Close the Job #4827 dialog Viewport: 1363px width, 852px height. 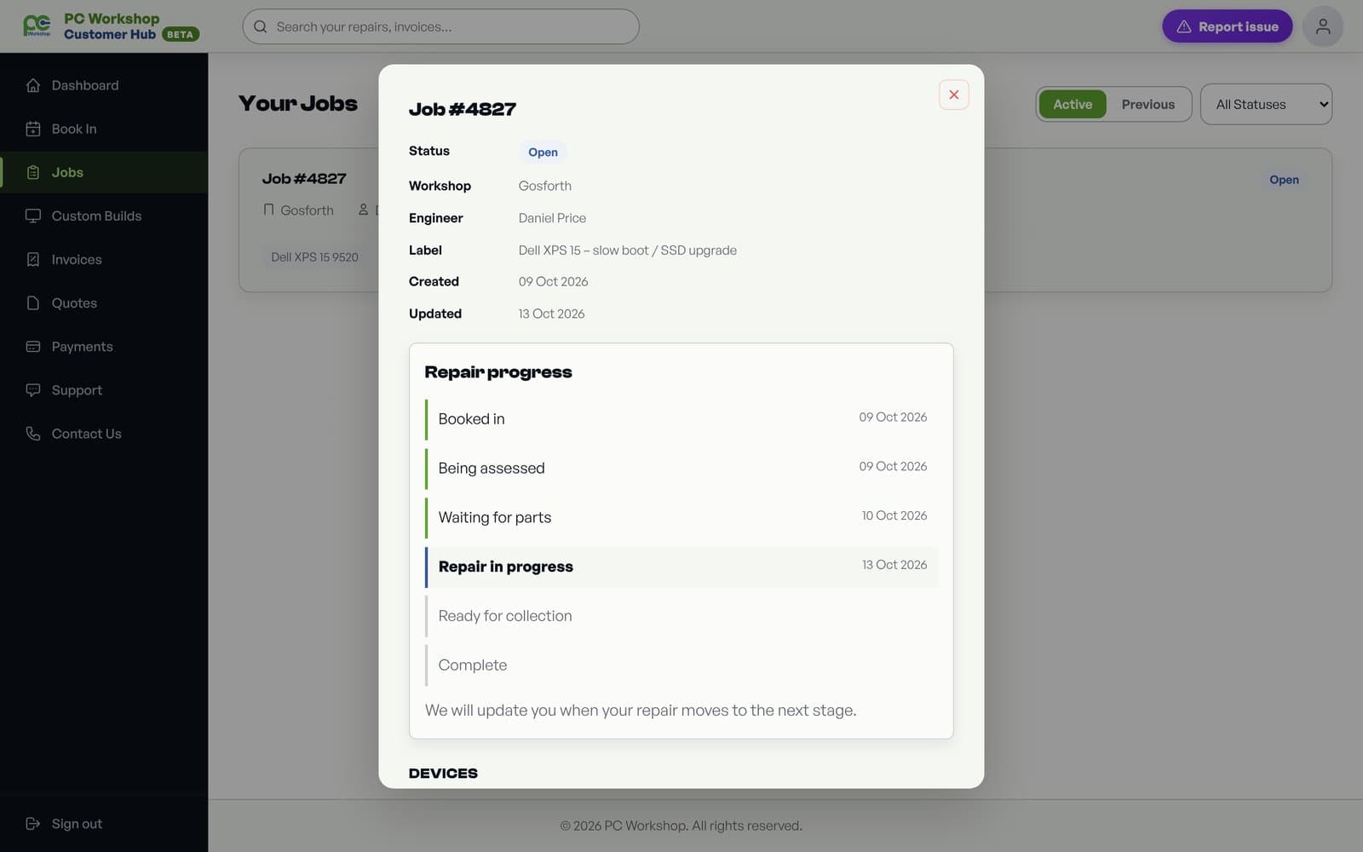[953, 95]
